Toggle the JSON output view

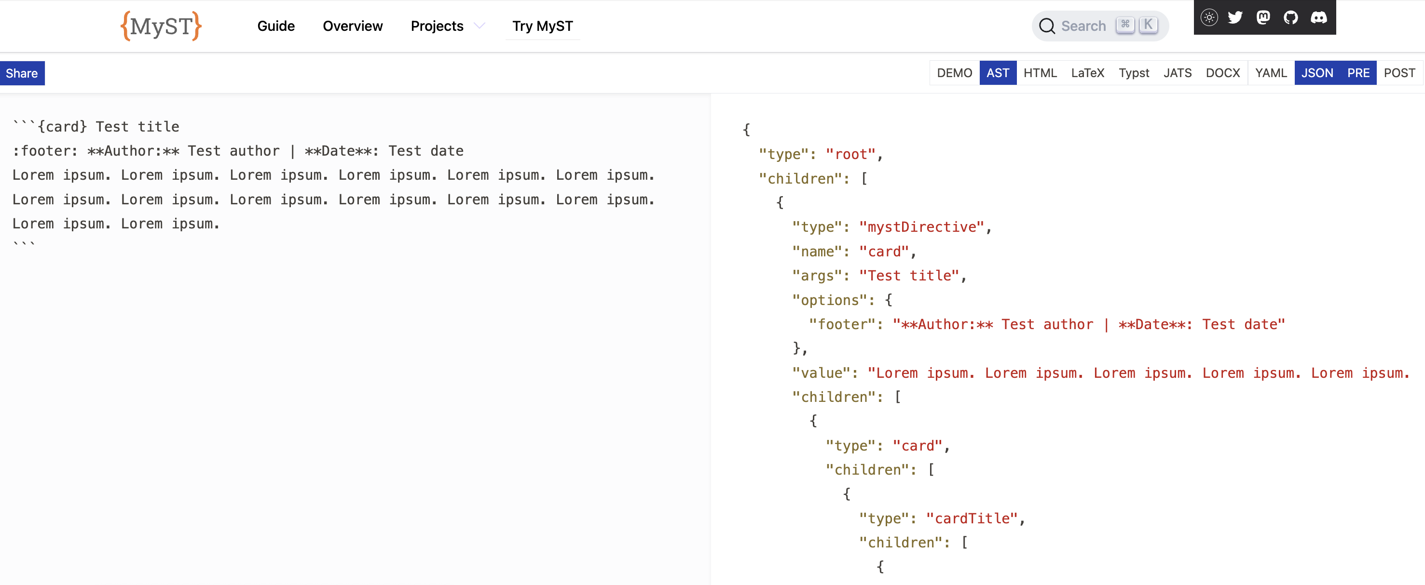[1316, 72]
